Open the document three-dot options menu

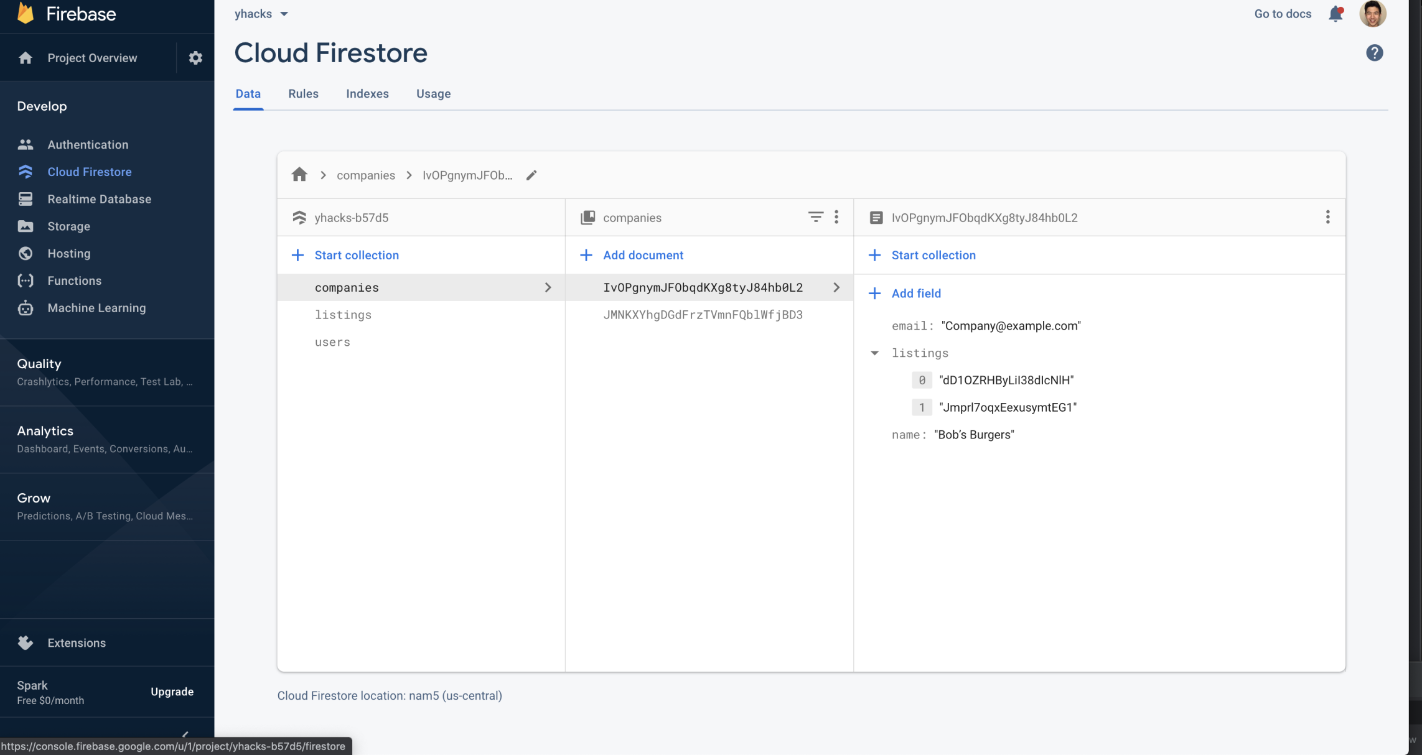(1327, 217)
